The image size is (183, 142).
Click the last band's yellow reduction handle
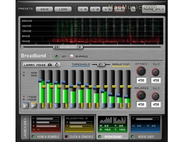point(130,87)
